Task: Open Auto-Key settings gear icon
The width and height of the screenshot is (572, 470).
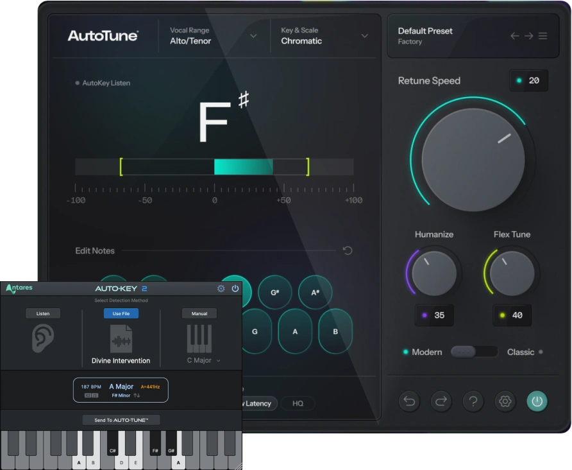Action: (x=221, y=289)
